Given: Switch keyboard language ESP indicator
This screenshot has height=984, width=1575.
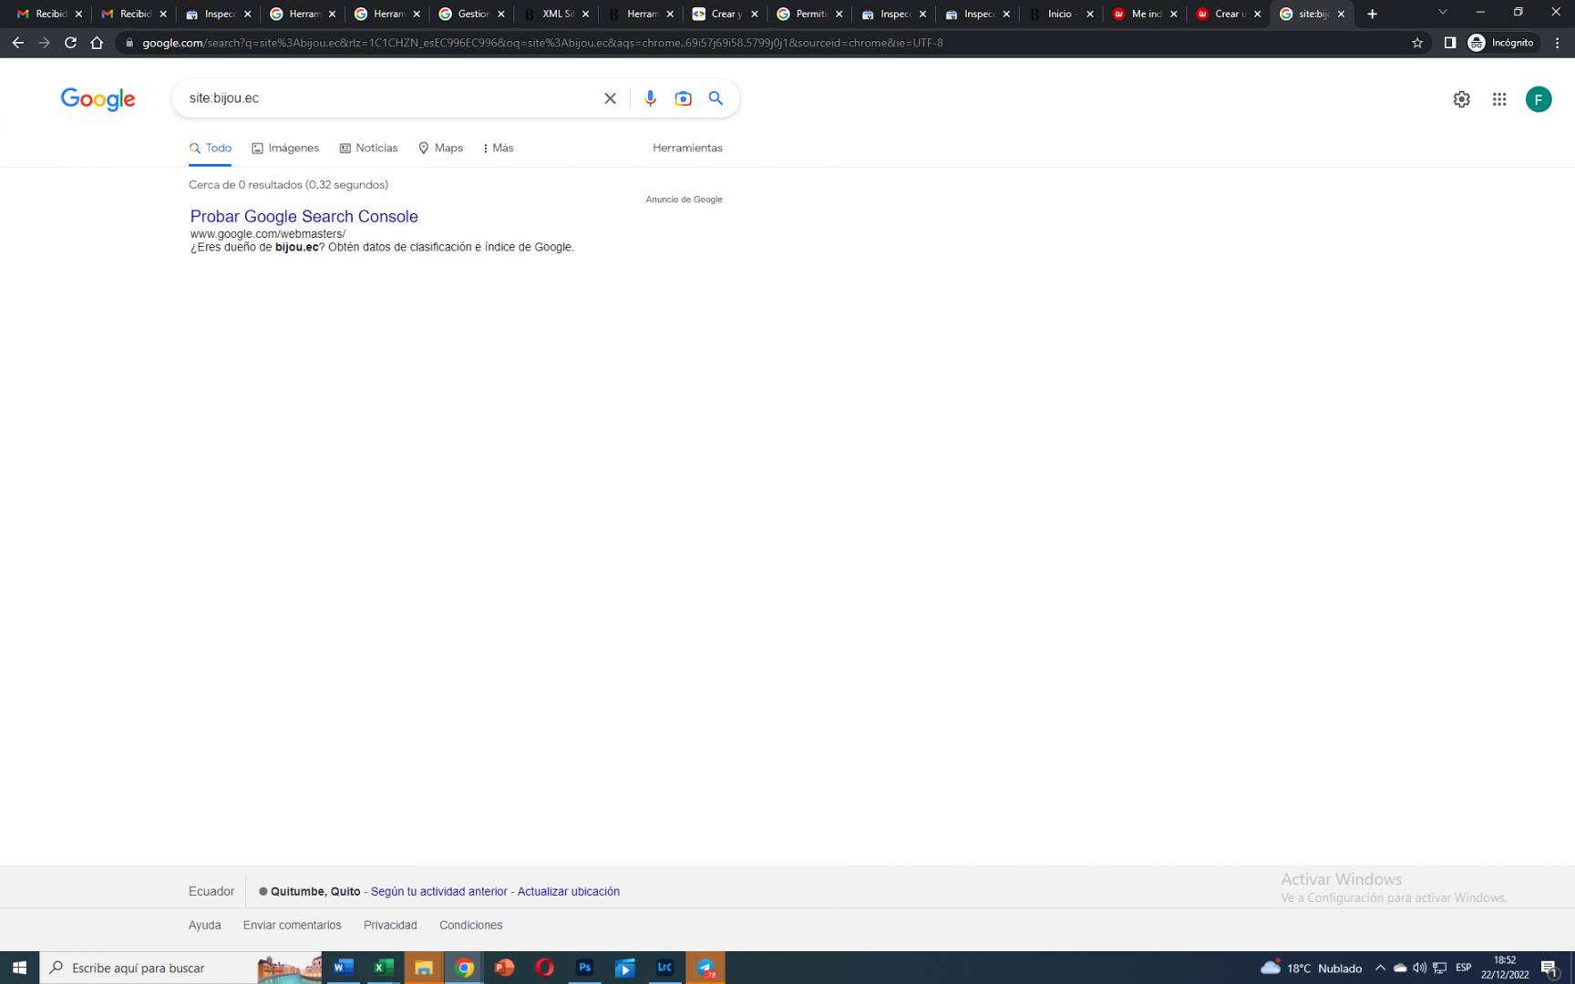Looking at the screenshot, I should pos(1464,968).
